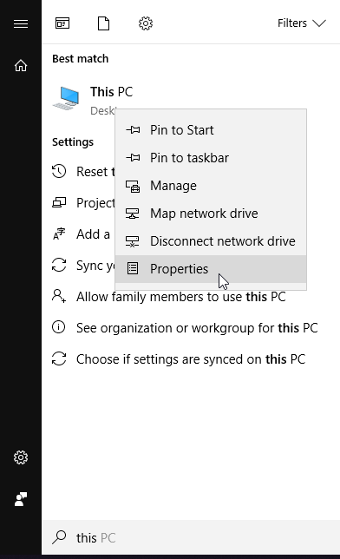Click the language icon beside Add a
Image resolution: width=340 pixels, height=559 pixels.
[x=59, y=233]
